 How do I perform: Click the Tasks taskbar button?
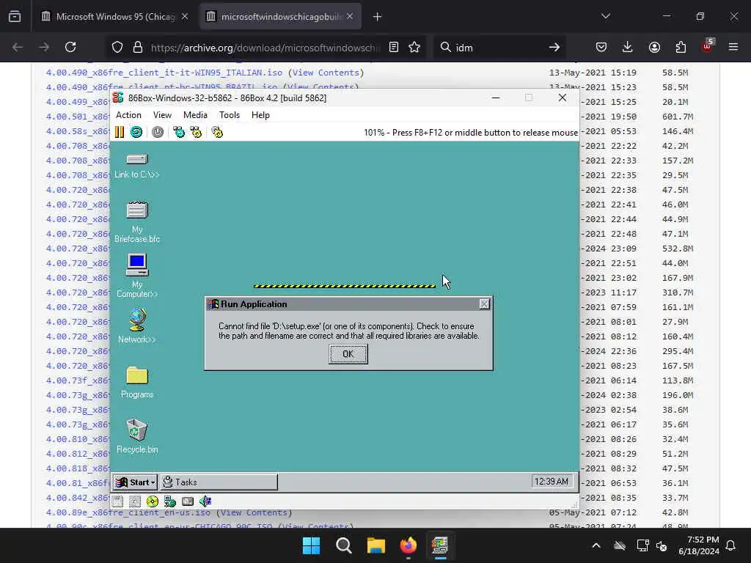point(219,482)
